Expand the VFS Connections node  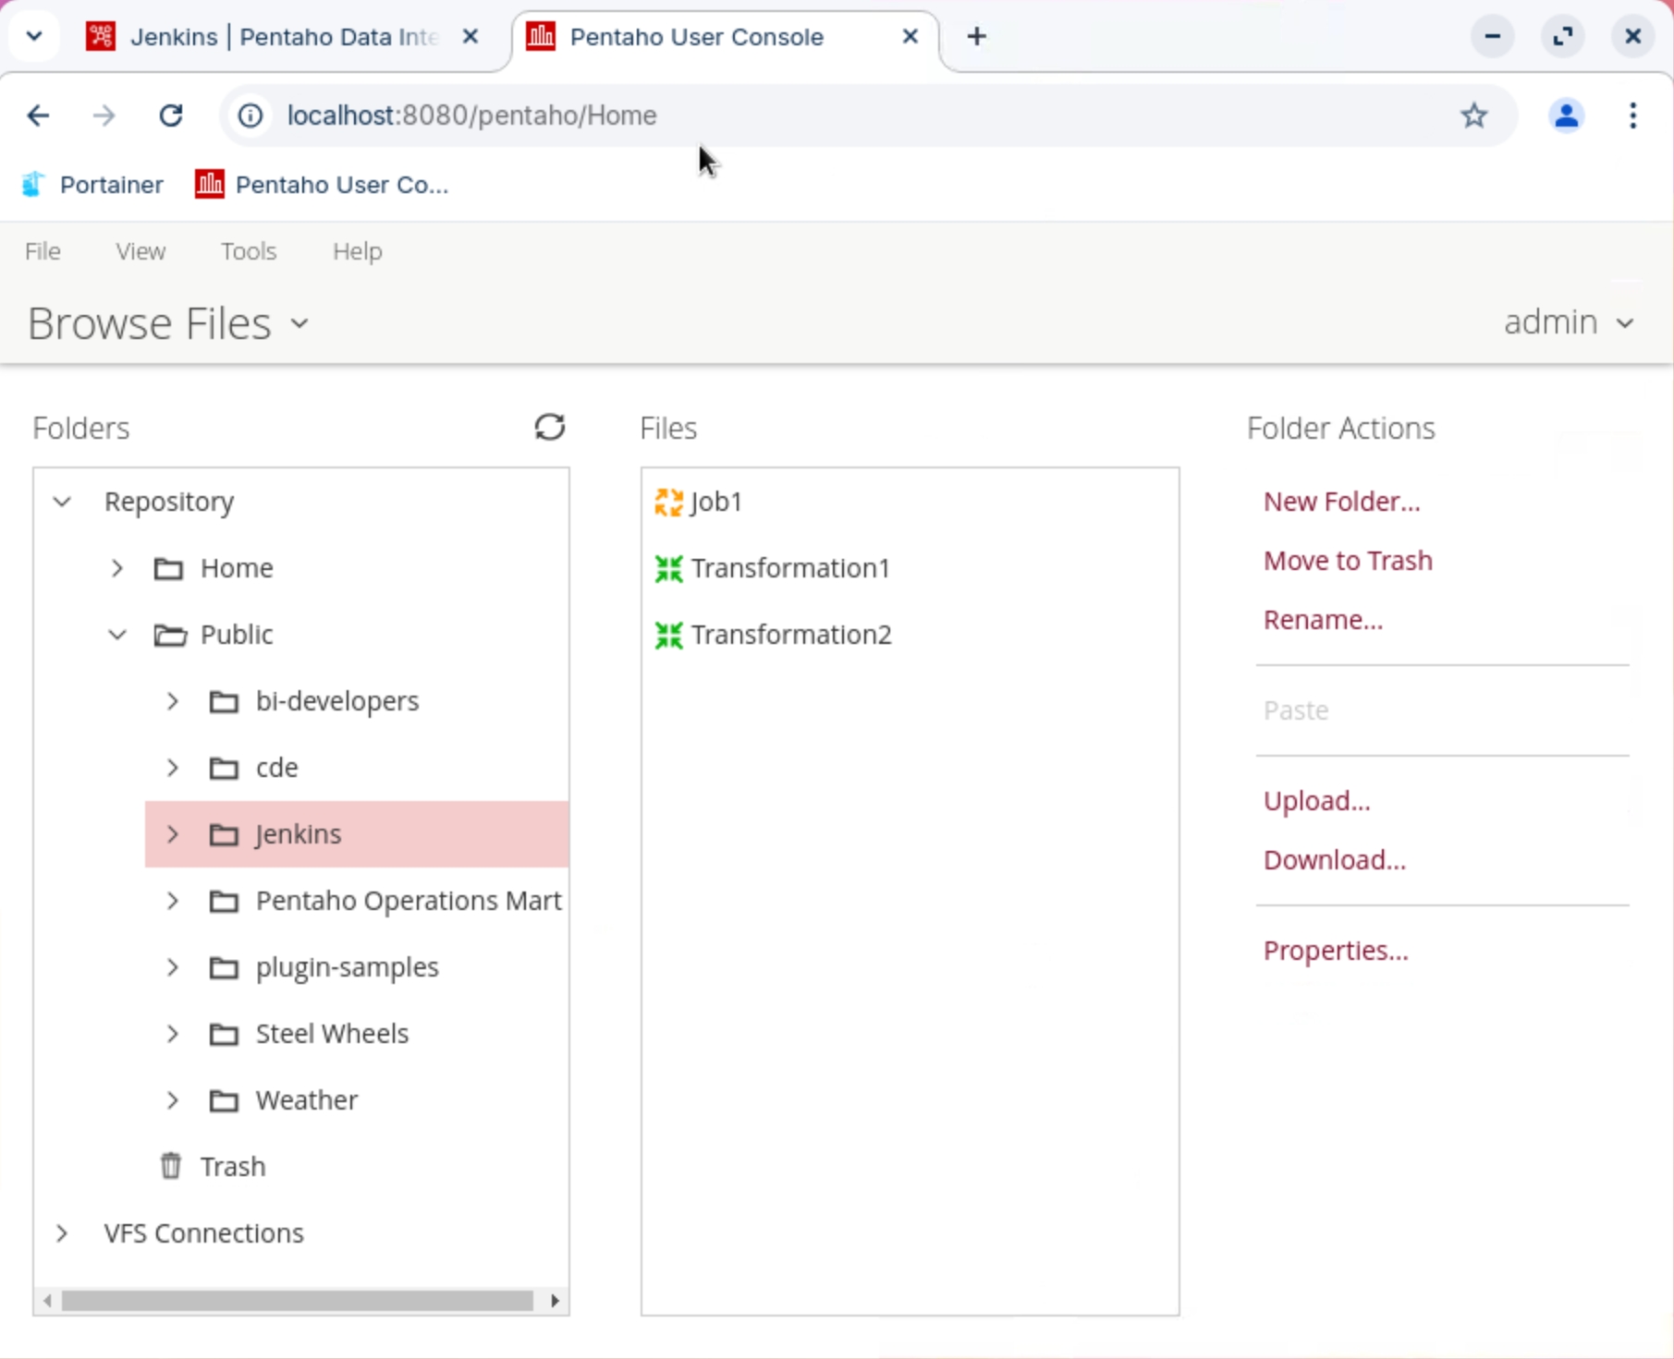point(62,1233)
